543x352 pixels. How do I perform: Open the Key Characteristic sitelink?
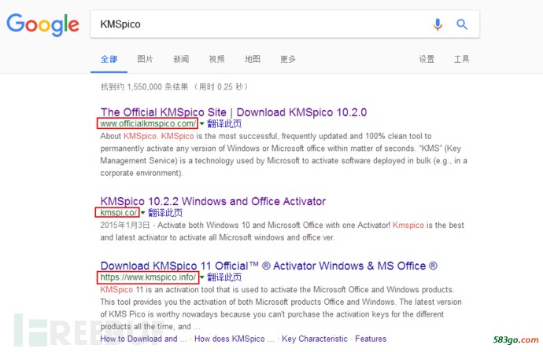(x=315, y=339)
